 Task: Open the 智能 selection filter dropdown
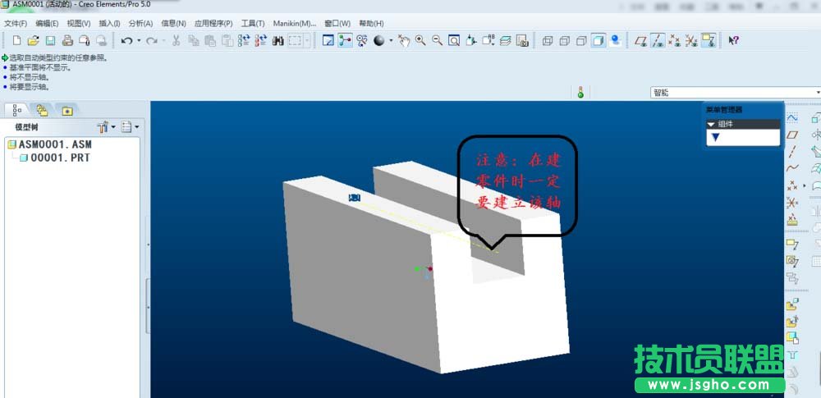735,93
